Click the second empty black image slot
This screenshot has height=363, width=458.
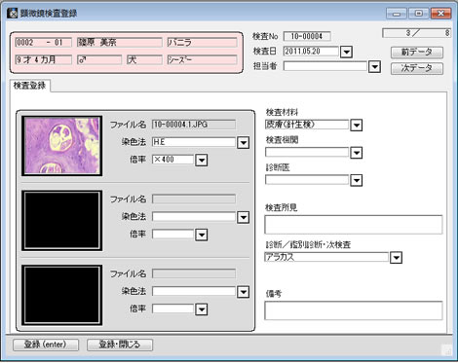click(x=62, y=221)
